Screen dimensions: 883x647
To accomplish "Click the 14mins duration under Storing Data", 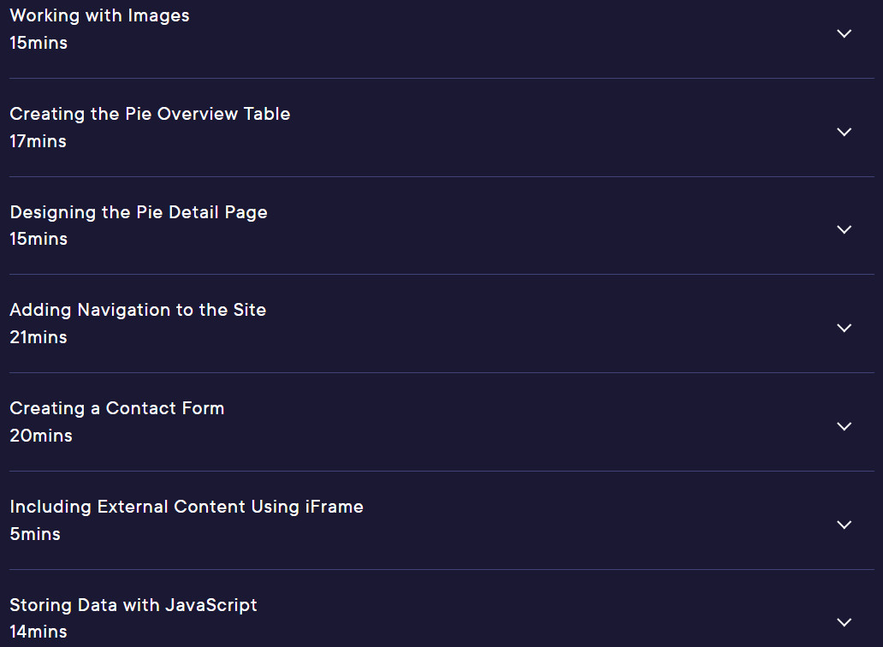I will pyautogui.click(x=39, y=632).
